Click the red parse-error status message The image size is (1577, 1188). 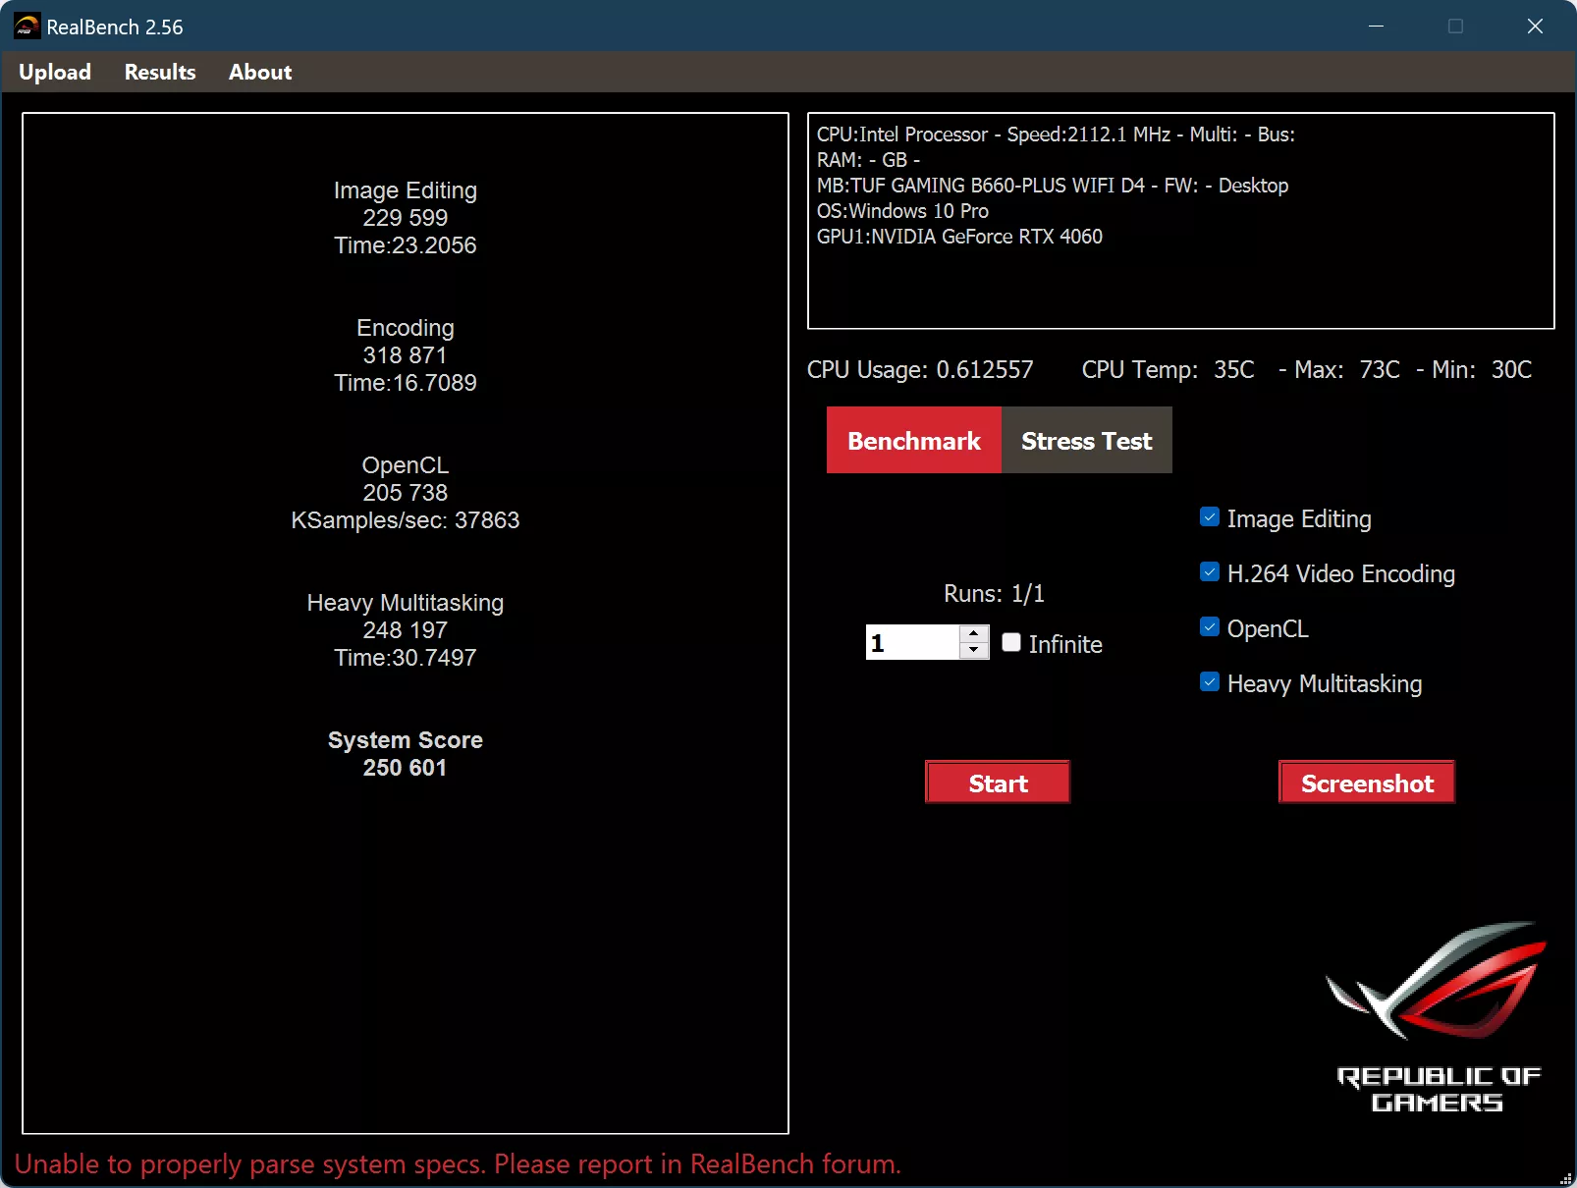click(458, 1164)
